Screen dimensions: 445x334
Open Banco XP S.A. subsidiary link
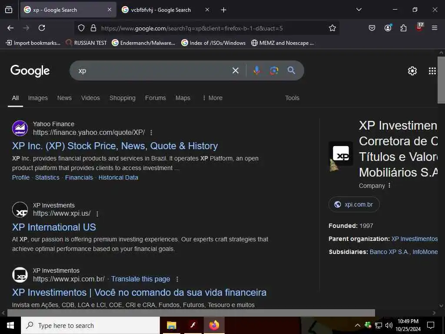(x=389, y=252)
